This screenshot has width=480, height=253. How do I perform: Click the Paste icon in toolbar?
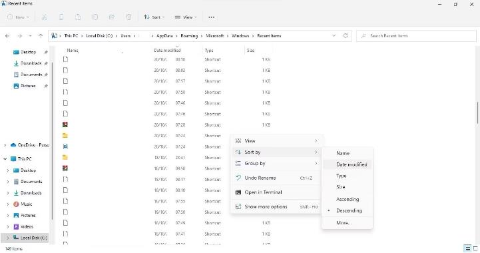[x=78, y=17]
